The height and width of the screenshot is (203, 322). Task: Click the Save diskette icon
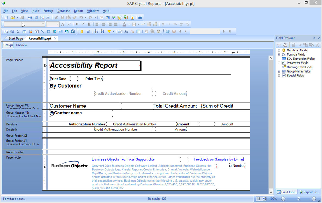click(22, 18)
